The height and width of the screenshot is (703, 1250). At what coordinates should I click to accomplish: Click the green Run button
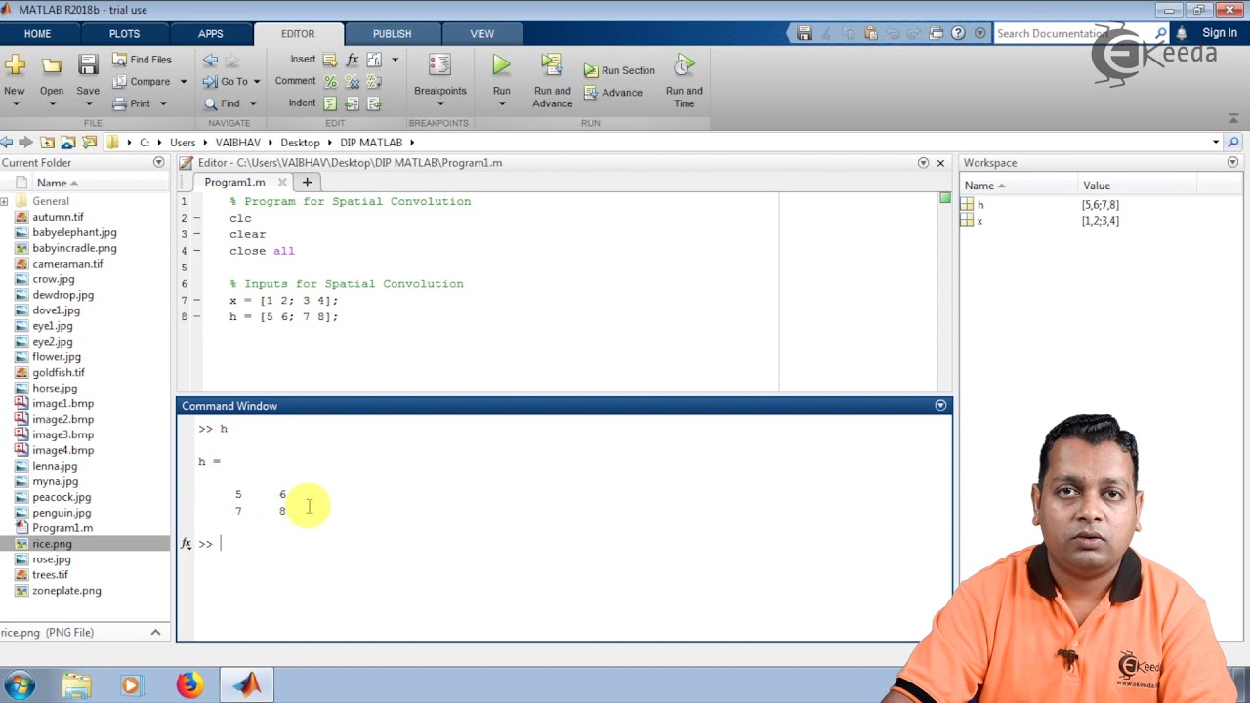(x=501, y=65)
